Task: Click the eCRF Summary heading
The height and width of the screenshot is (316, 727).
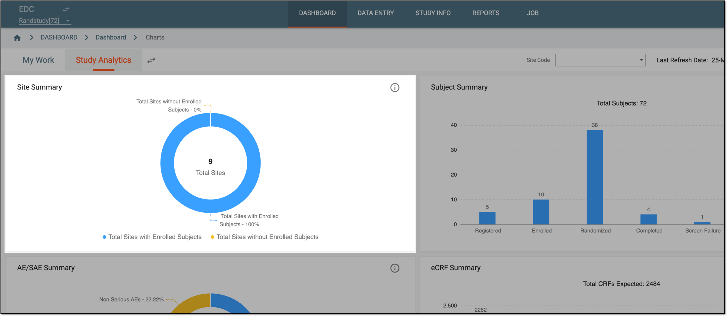Action: 456,268
